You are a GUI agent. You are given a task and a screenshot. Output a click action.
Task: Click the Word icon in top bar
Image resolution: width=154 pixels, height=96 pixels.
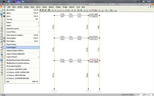point(9,2)
